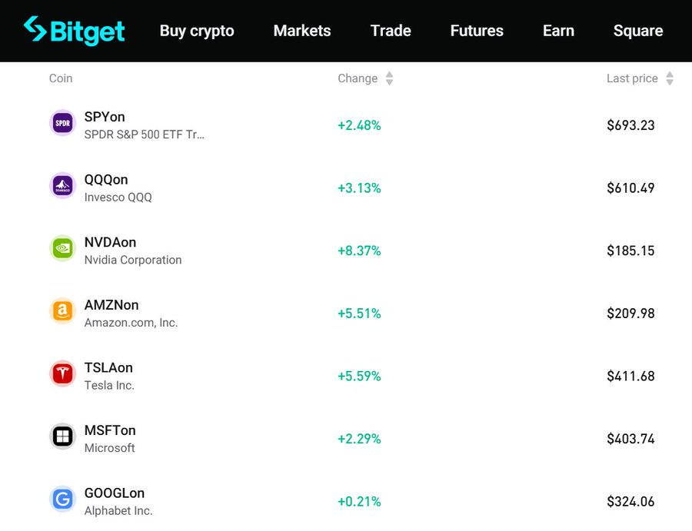Select the SPYon last price $693.23
Image resolution: width=692 pixels, height=531 pixels.
click(630, 125)
